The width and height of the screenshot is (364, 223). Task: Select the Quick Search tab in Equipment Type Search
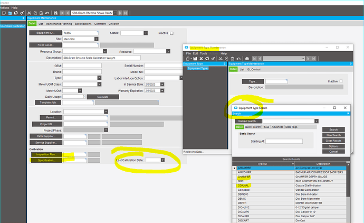coord(253,127)
